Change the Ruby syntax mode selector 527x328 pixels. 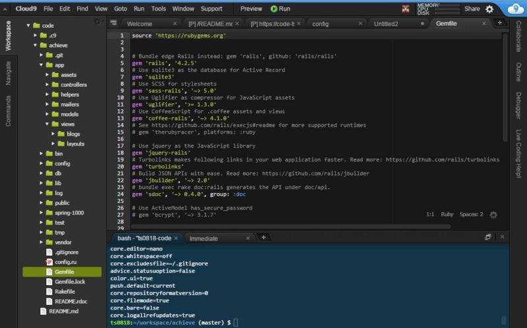point(447,215)
